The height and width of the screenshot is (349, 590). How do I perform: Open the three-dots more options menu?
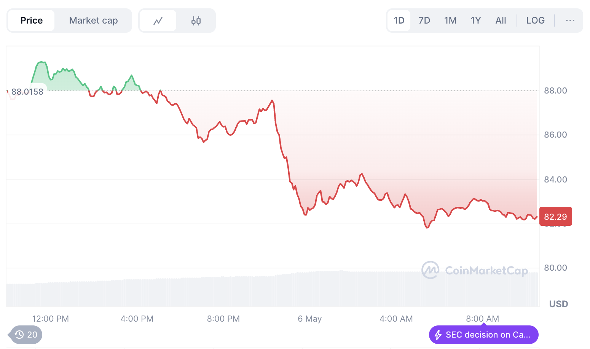(x=570, y=21)
